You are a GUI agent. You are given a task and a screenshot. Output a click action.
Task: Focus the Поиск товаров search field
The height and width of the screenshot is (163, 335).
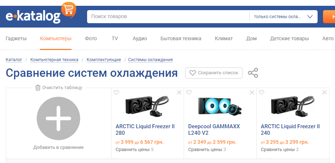point(168,17)
